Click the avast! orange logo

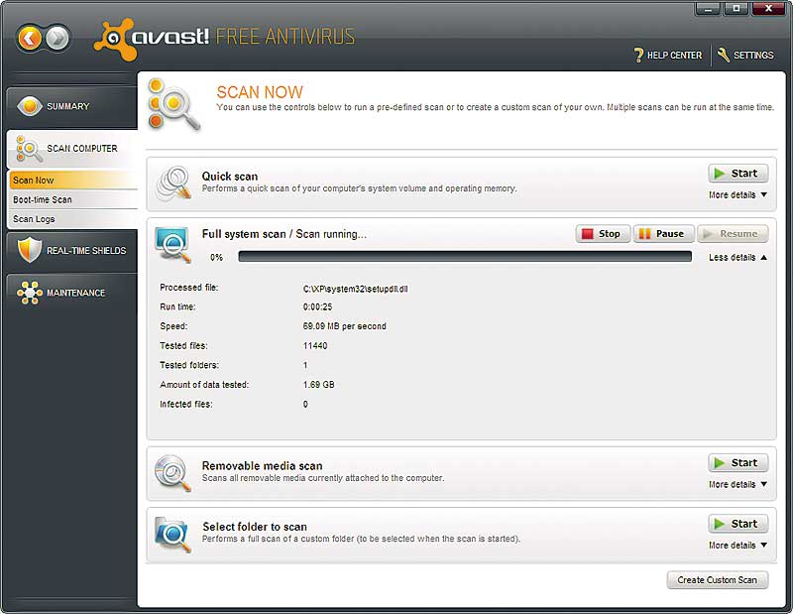(115, 39)
